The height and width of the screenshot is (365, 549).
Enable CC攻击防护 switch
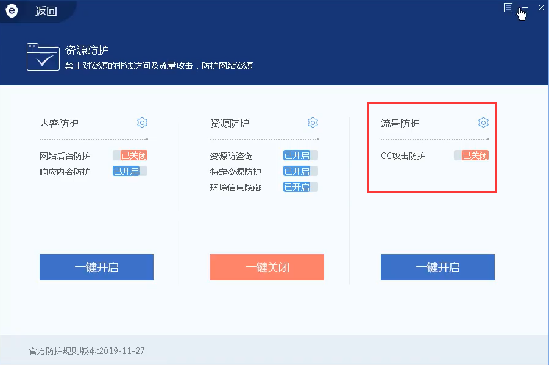[x=471, y=155]
